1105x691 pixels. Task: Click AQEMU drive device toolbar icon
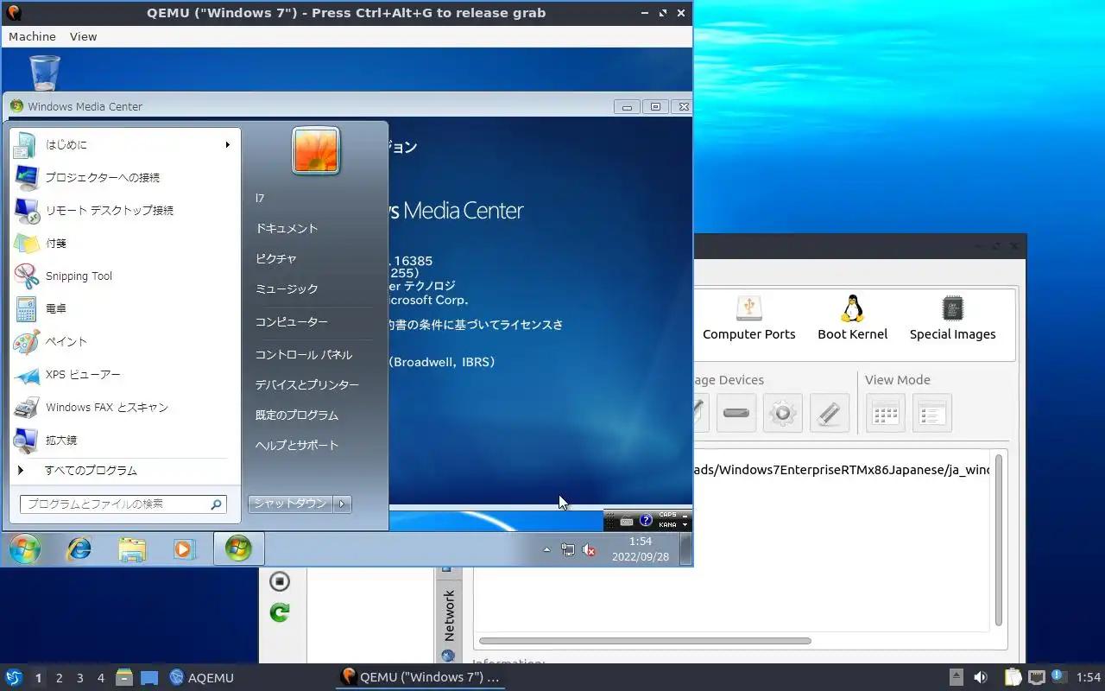tap(736, 413)
